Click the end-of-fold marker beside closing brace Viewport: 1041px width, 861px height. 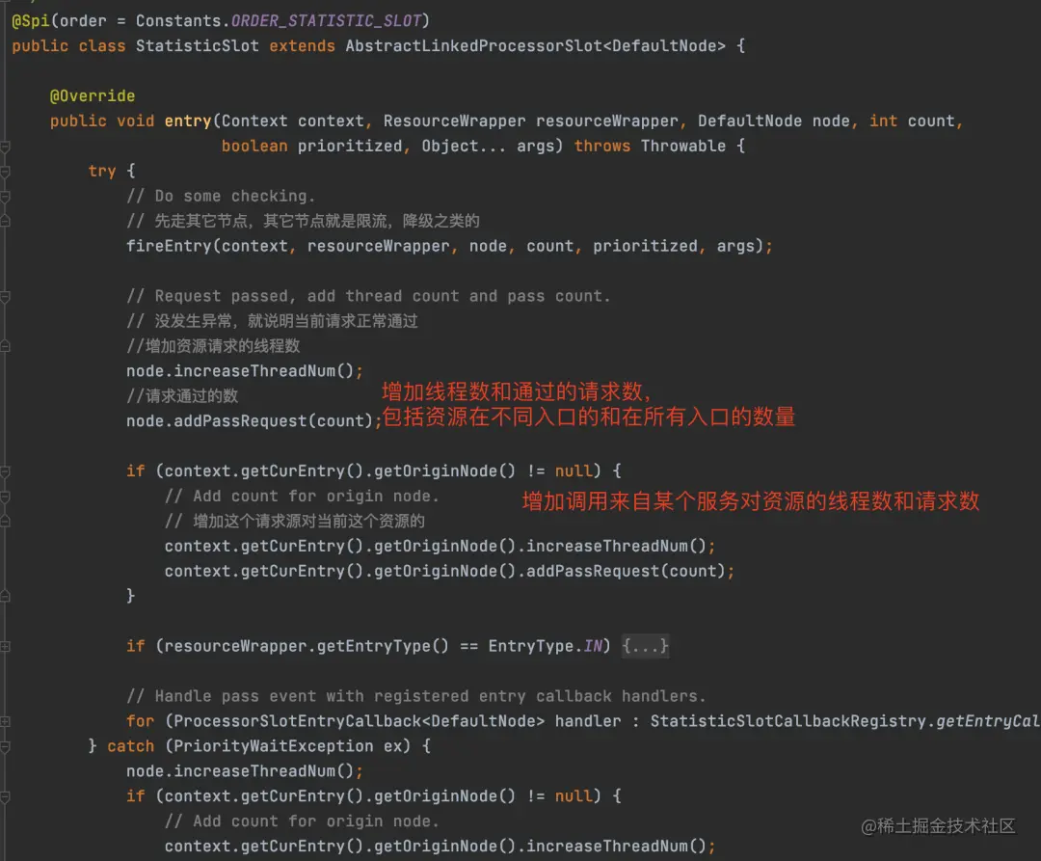[x=5, y=596]
